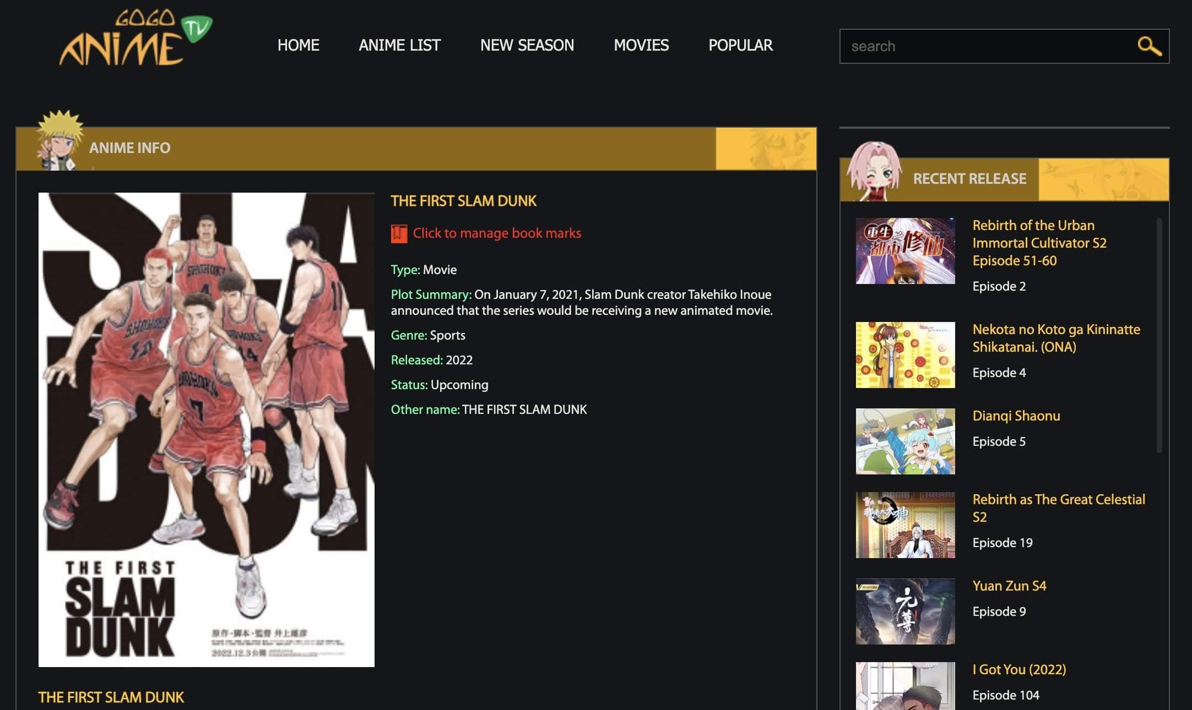Click the GoGoAnime TV logo
The width and height of the screenshot is (1192, 710).
135,39
